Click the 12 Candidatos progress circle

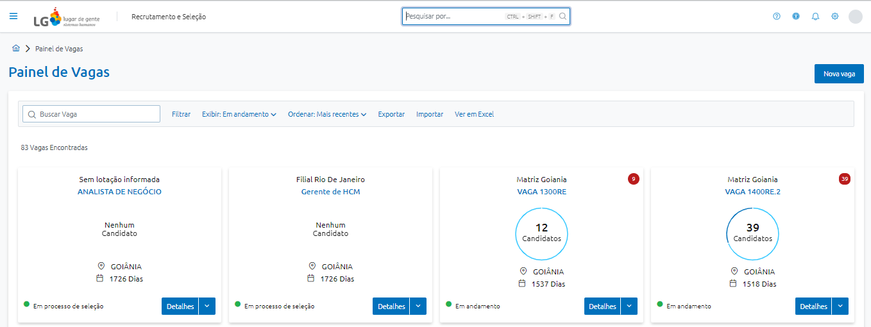click(541, 233)
